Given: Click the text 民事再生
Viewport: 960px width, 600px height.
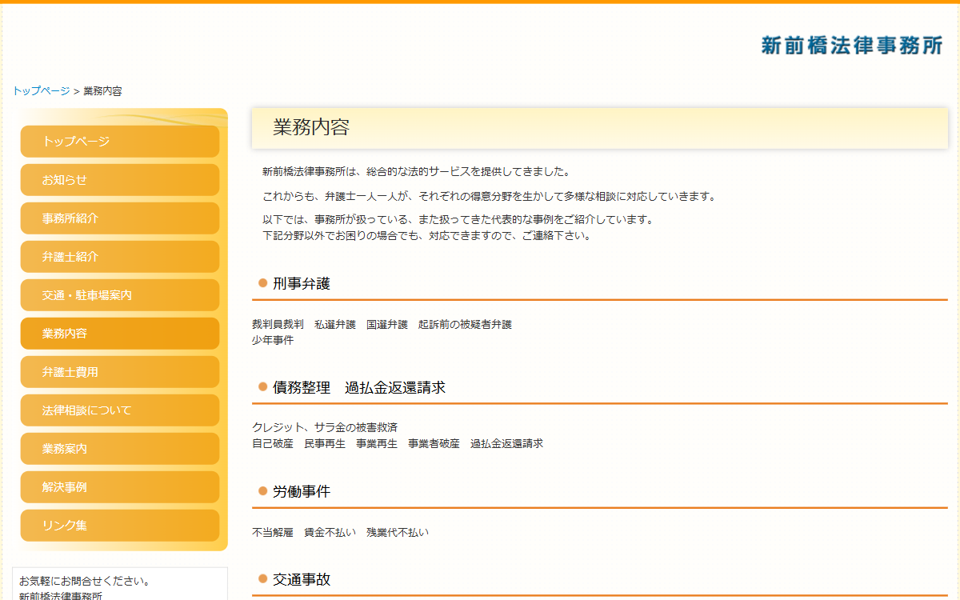Looking at the screenshot, I should coord(325,443).
